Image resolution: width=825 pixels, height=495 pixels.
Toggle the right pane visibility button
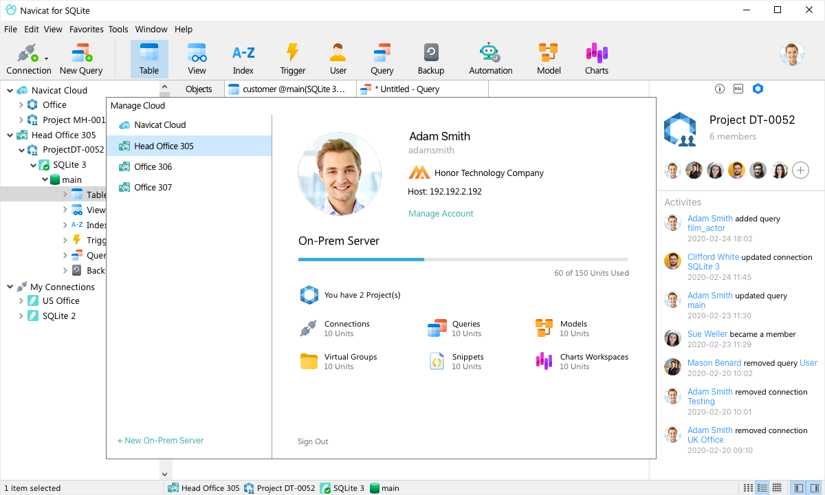click(813, 487)
